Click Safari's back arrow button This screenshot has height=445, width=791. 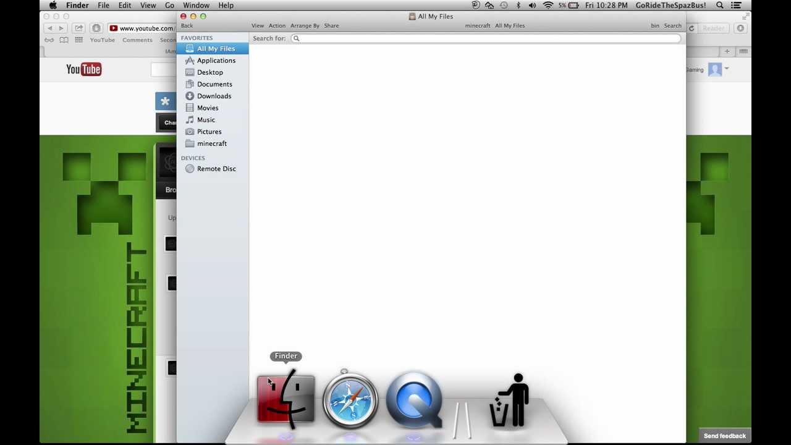pos(50,28)
